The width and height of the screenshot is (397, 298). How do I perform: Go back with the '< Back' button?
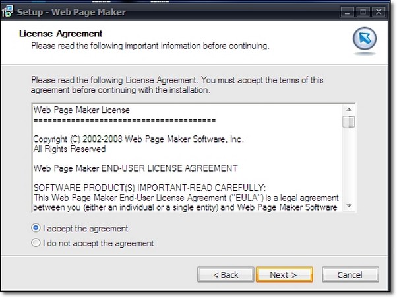point(226,274)
